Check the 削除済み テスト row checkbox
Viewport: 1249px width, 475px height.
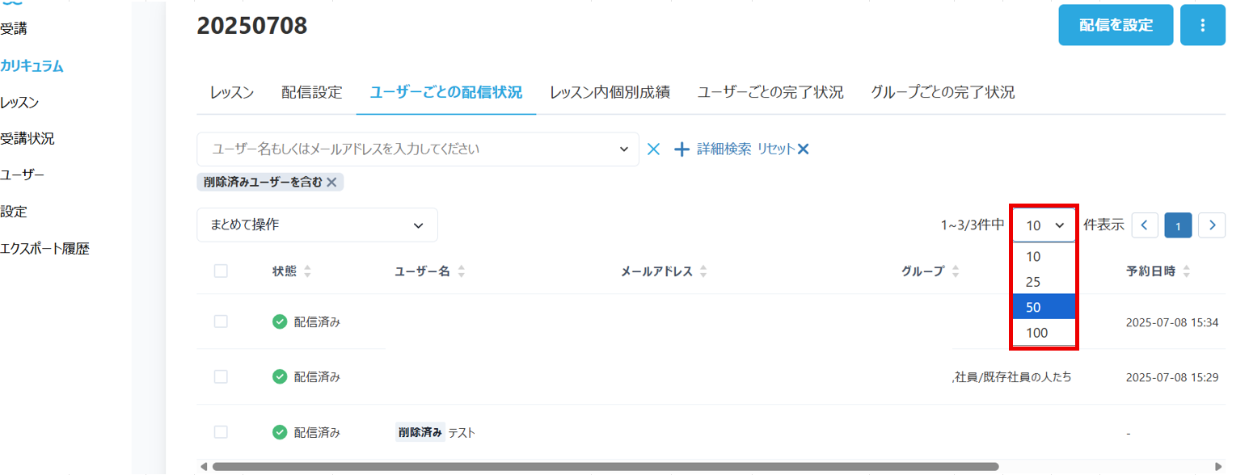(x=221, y=432)
